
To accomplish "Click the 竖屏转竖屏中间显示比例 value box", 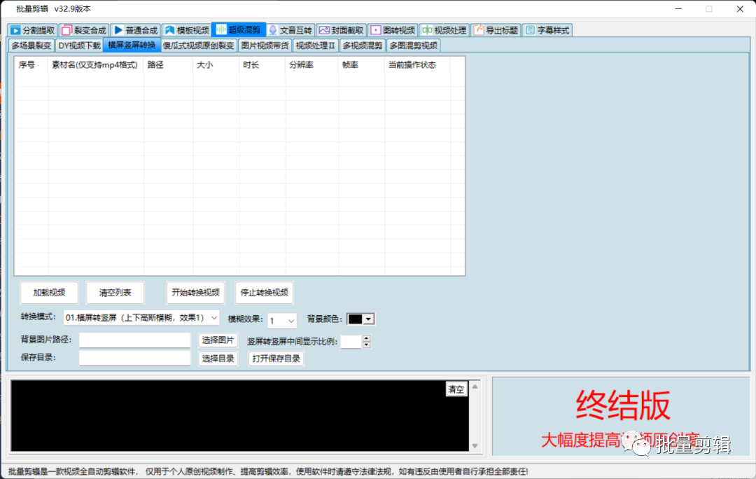I will (351, 342).
